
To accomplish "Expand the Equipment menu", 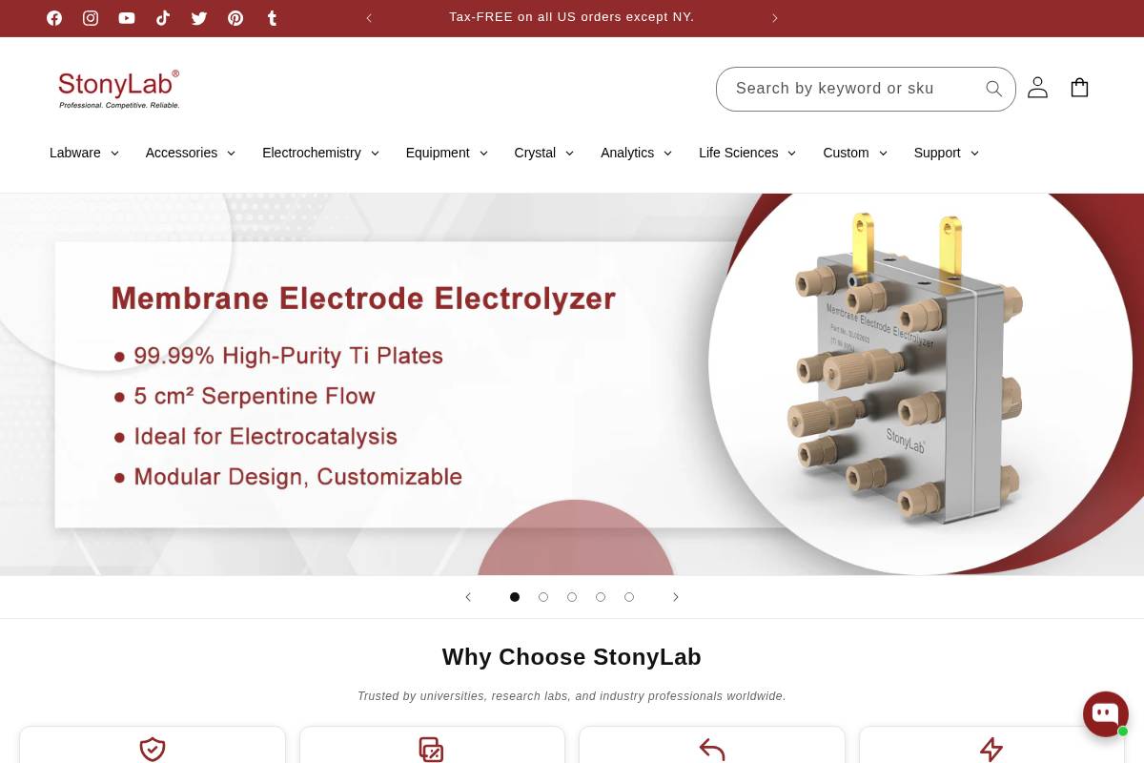I will 447,153.
